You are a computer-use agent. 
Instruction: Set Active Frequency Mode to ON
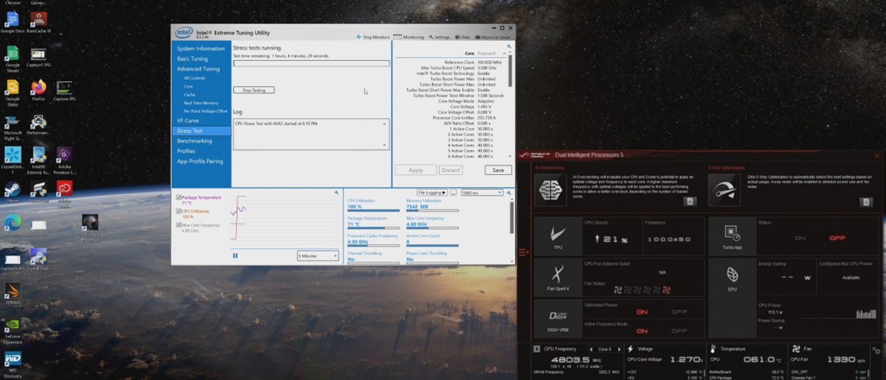pos(642,331)
